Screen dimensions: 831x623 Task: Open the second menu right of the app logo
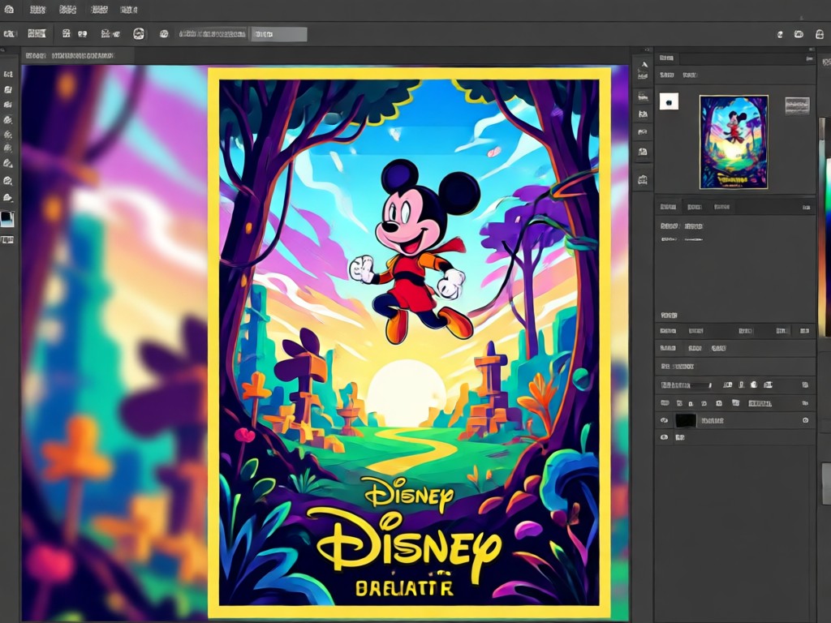(68, 10)
